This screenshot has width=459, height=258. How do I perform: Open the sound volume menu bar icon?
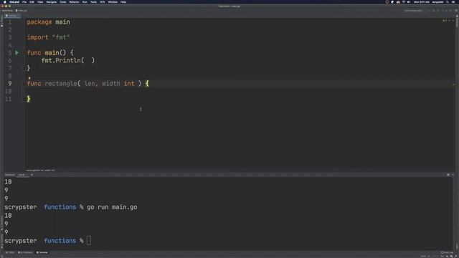(x=408, y=2)
